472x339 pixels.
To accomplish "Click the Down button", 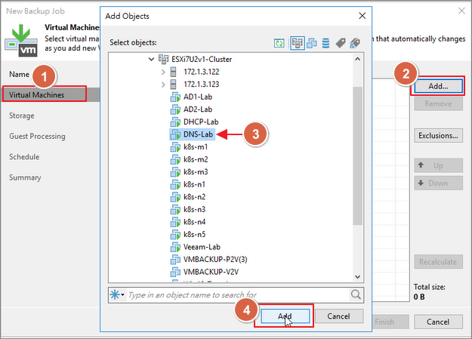I will coord(438,183).
